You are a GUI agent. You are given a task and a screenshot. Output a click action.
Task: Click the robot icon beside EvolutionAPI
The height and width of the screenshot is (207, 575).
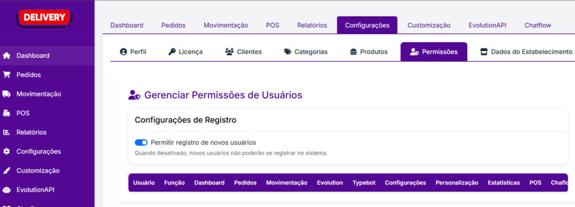[x=6, y=190]
